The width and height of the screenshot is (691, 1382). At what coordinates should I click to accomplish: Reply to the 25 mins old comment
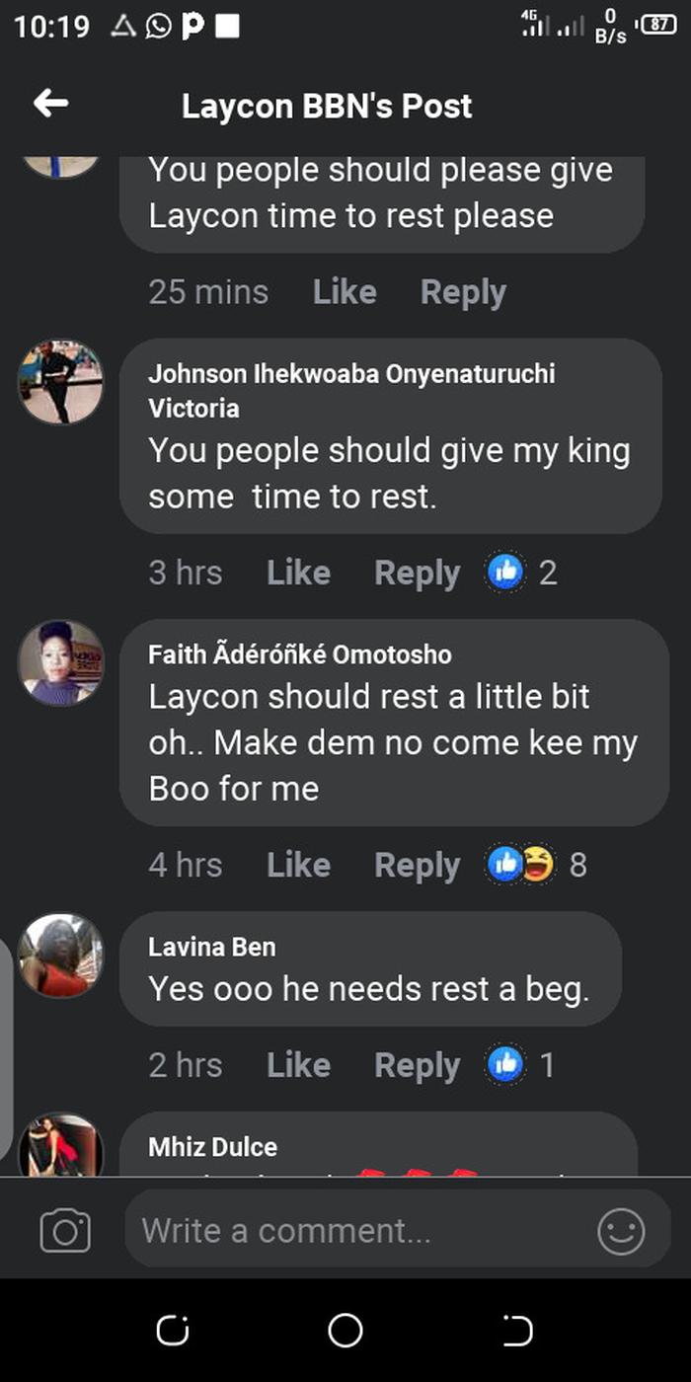click(x=463, y=292)
